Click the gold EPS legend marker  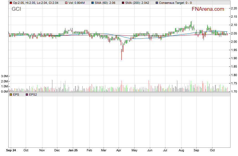(11, 95)
